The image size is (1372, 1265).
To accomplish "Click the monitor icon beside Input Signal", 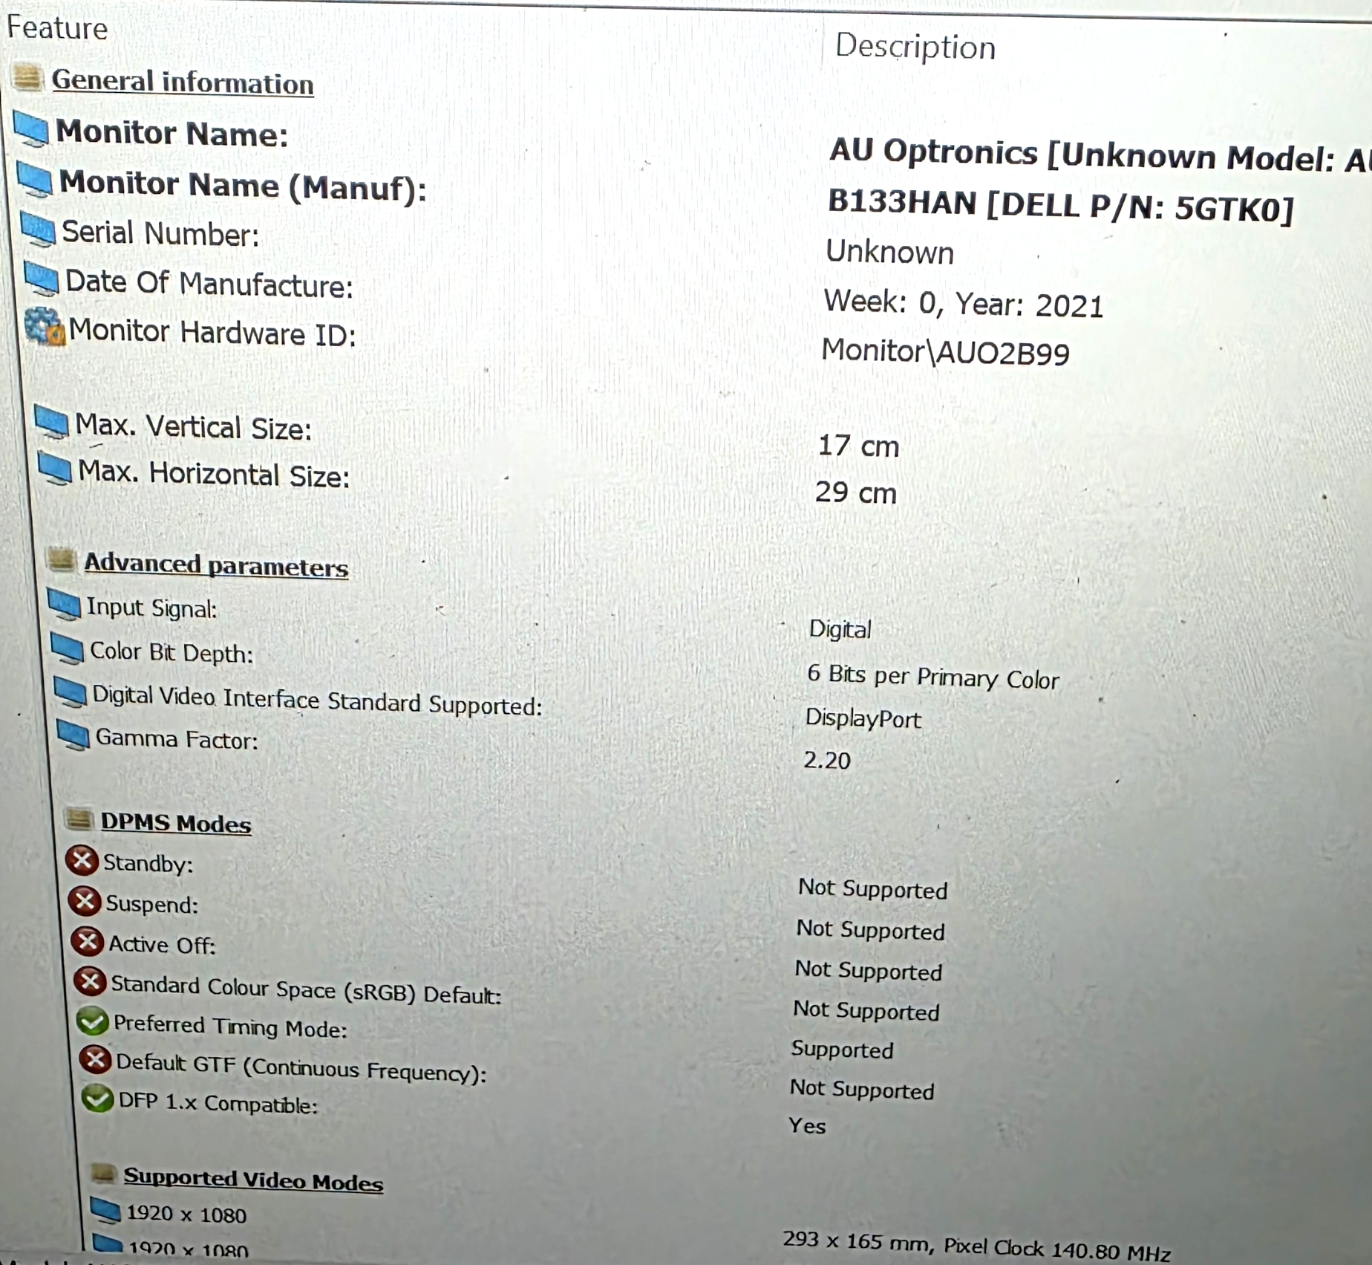I will (65, 605).
